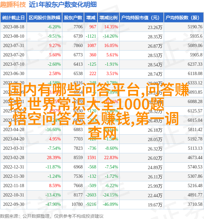Click the change ratio 14.35%
This screenshot has width=204, height=219.
[x=111, y=27]
